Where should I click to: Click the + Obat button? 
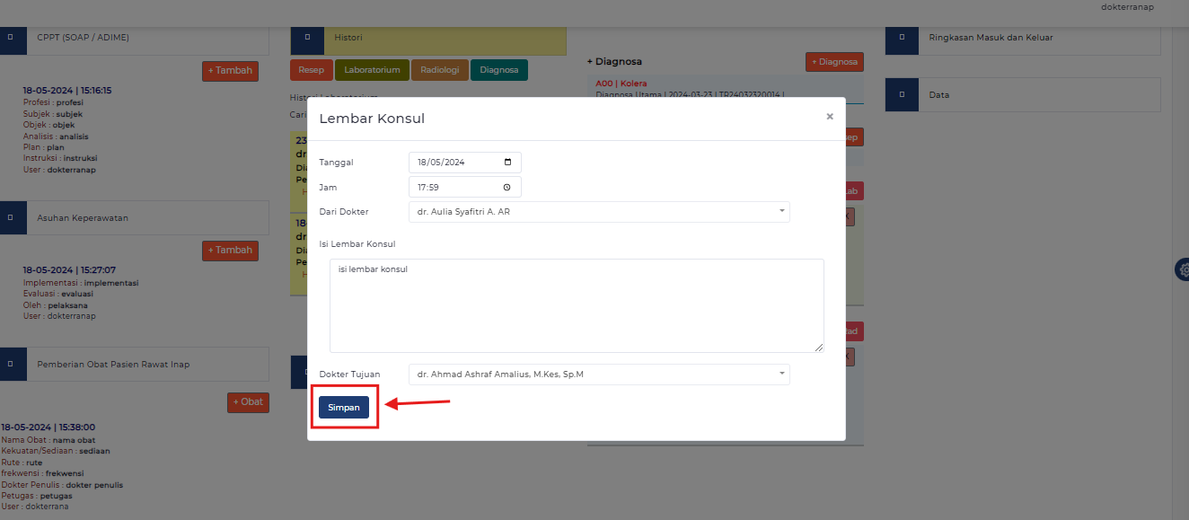pos(248,402)
